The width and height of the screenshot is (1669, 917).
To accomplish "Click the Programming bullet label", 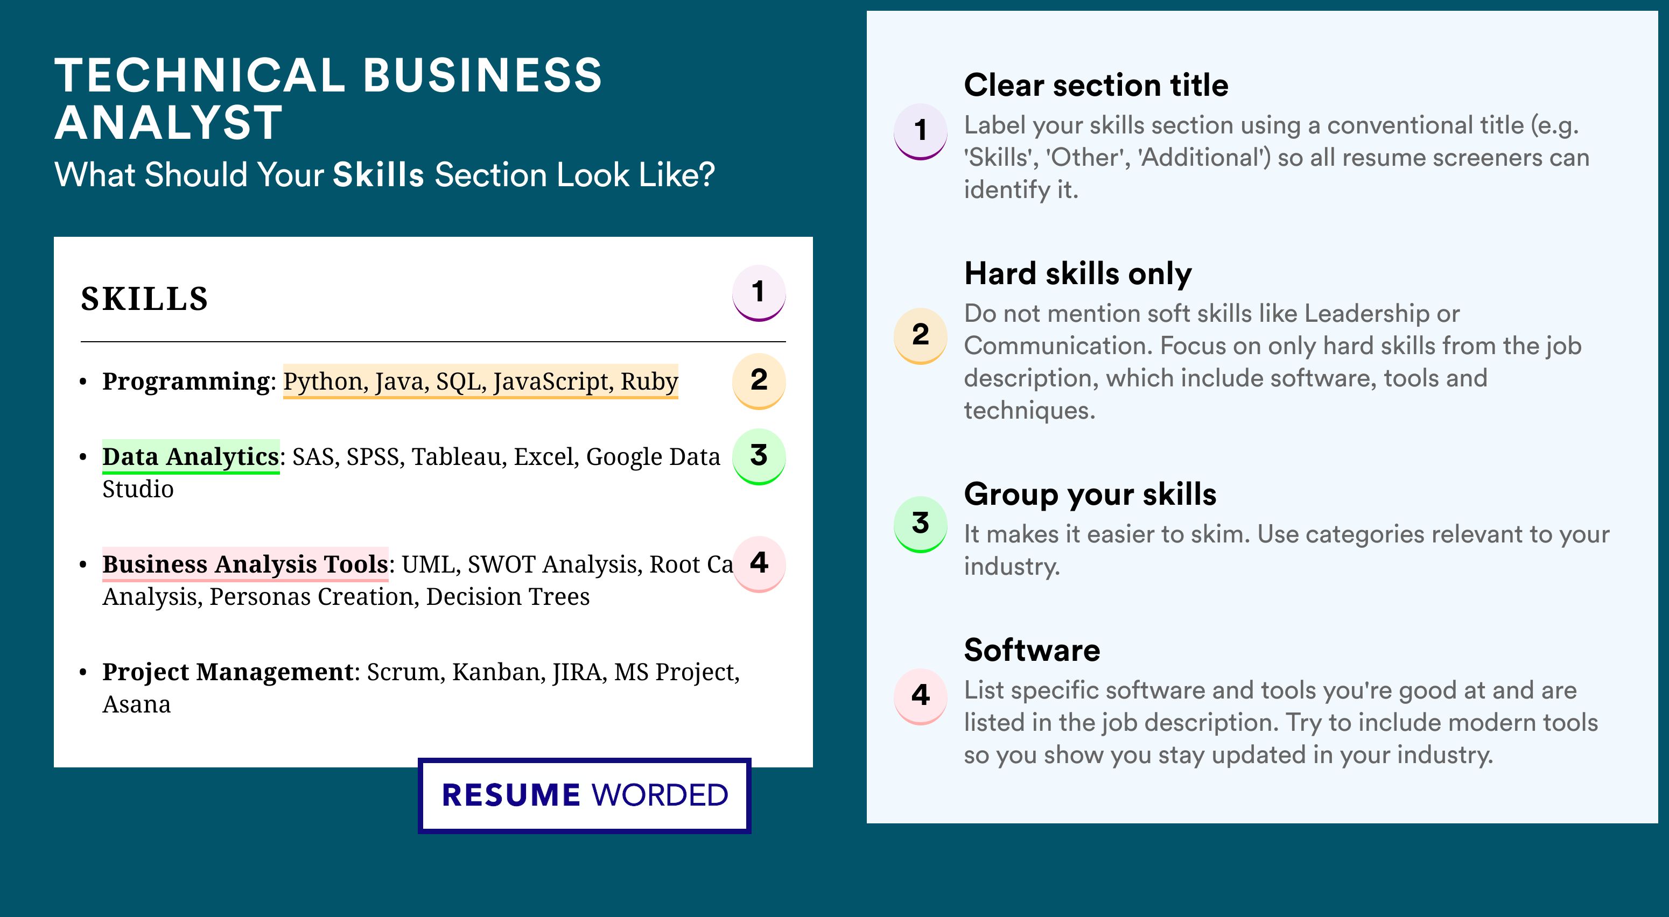I will click(186, 382).
